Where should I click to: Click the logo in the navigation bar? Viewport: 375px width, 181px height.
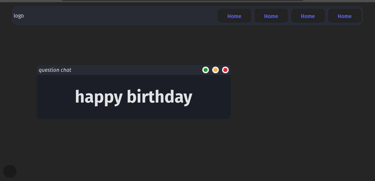(19, 16)
